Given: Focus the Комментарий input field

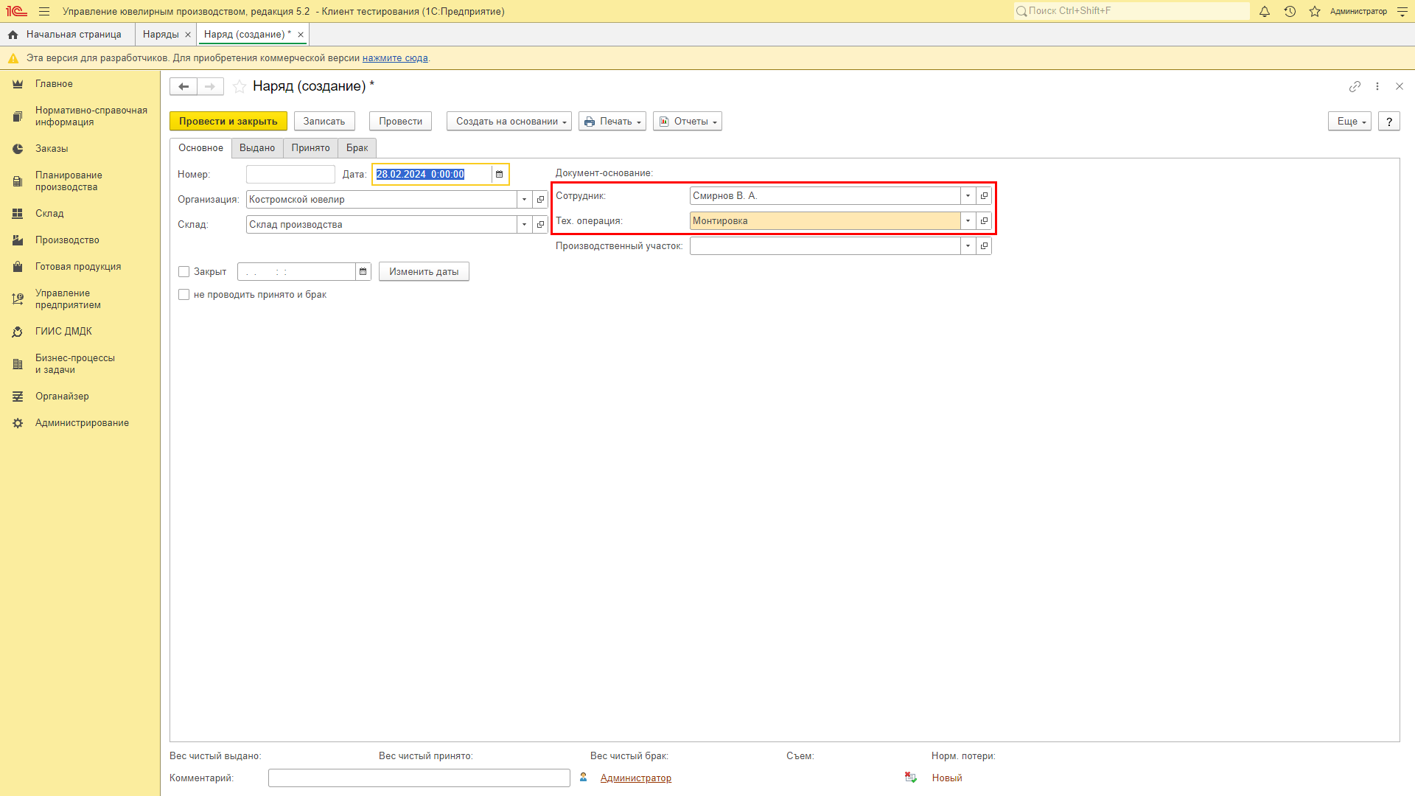Looking at the screenshot, I should (x=419, y=778).
